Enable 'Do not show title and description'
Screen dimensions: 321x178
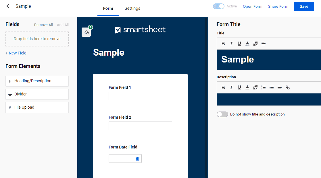222,114
